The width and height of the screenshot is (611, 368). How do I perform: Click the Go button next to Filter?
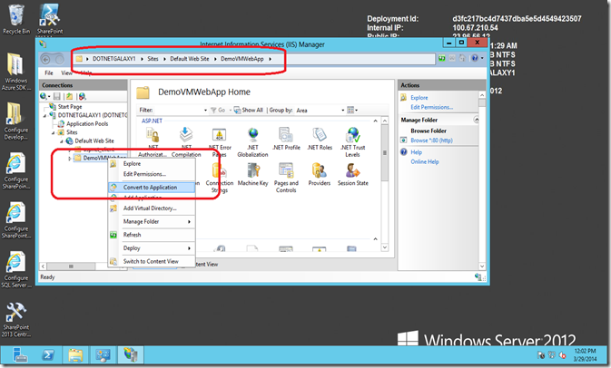point(218,110)
